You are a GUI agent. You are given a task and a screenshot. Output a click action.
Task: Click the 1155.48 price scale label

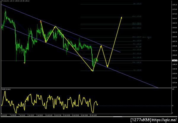(x=174, y=46)
